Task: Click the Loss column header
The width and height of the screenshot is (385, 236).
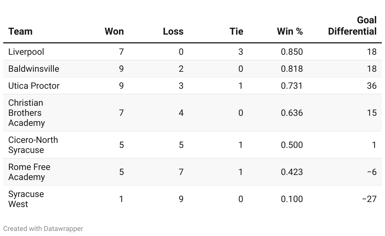Action: [173, 31]
